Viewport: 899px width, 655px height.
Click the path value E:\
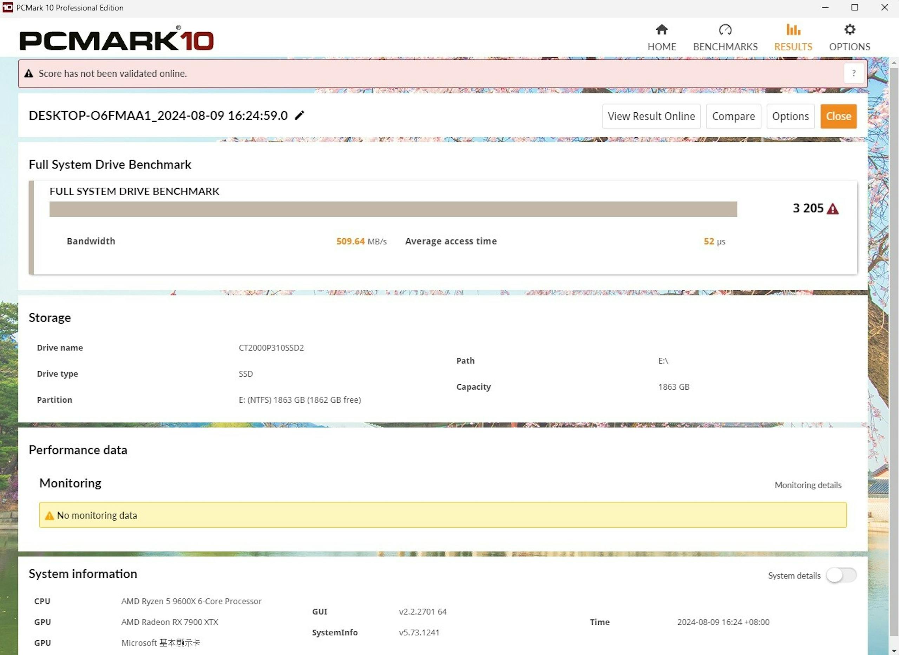pos(663,361)
